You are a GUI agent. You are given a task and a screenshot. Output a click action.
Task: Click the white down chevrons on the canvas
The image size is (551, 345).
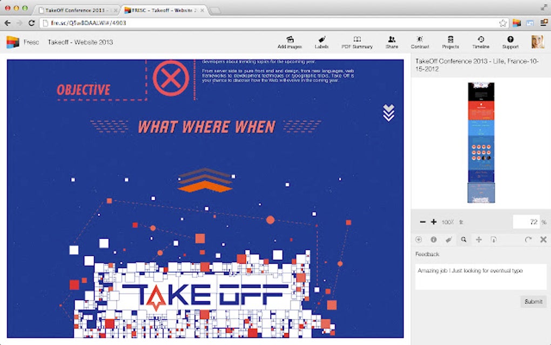(388, 113)
